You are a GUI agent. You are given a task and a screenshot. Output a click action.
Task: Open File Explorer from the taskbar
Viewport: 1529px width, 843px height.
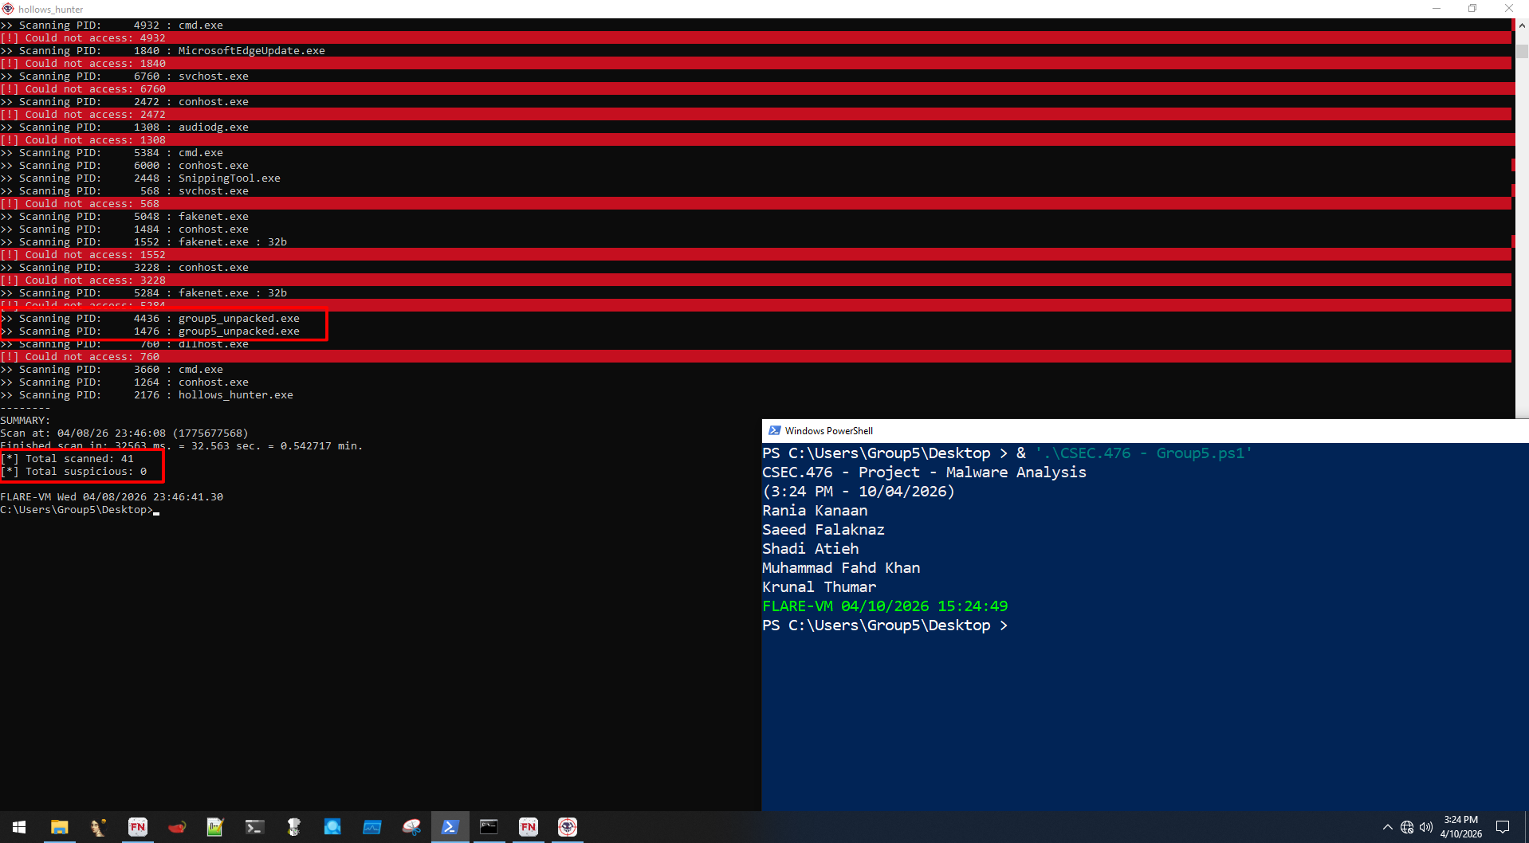59,827
